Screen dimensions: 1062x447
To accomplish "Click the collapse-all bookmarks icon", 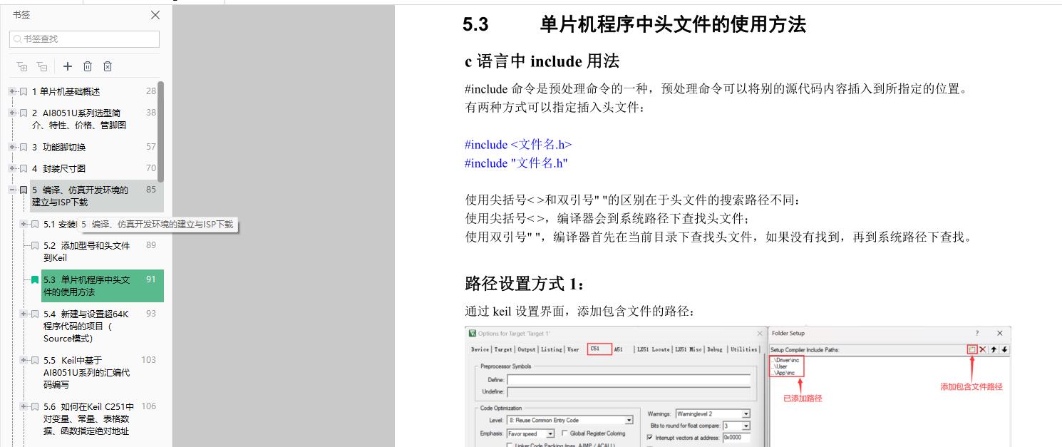I will tap(42, 66).
